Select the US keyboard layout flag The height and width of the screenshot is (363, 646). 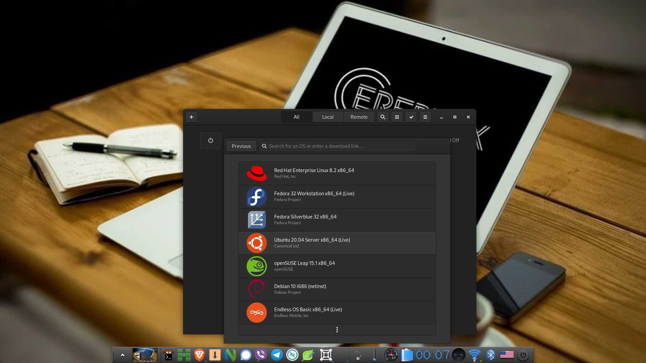506,355
